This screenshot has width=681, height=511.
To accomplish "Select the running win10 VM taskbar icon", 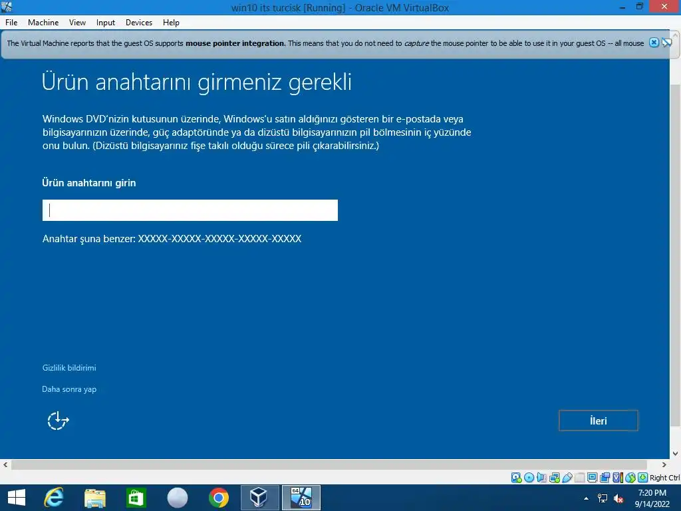I will point(301,498).
